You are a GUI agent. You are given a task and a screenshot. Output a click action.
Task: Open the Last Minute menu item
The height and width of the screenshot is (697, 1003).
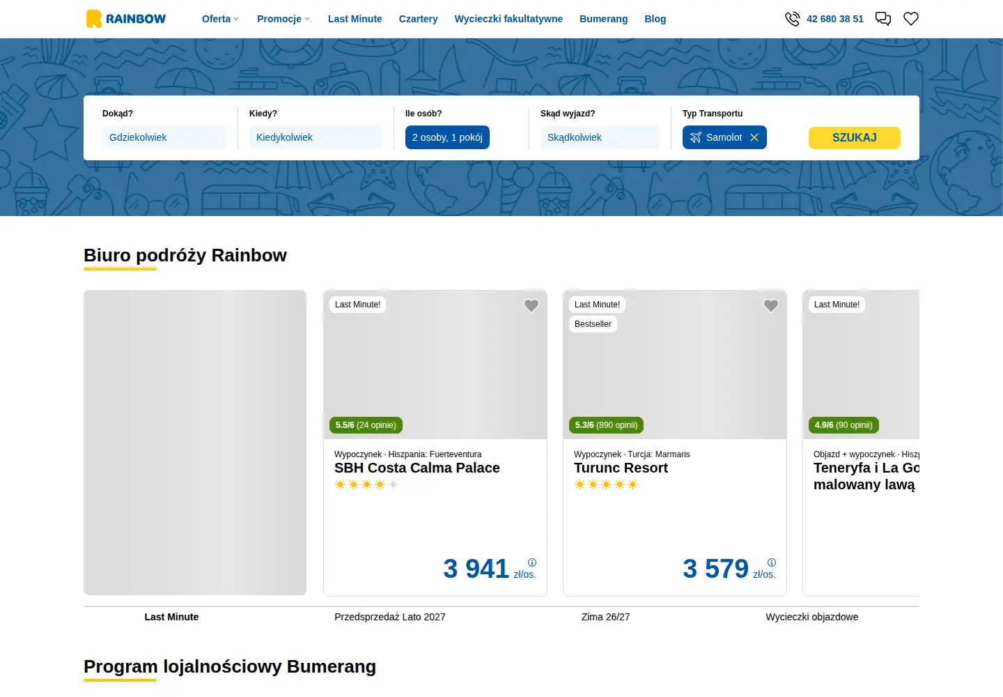tap(355, 19)
